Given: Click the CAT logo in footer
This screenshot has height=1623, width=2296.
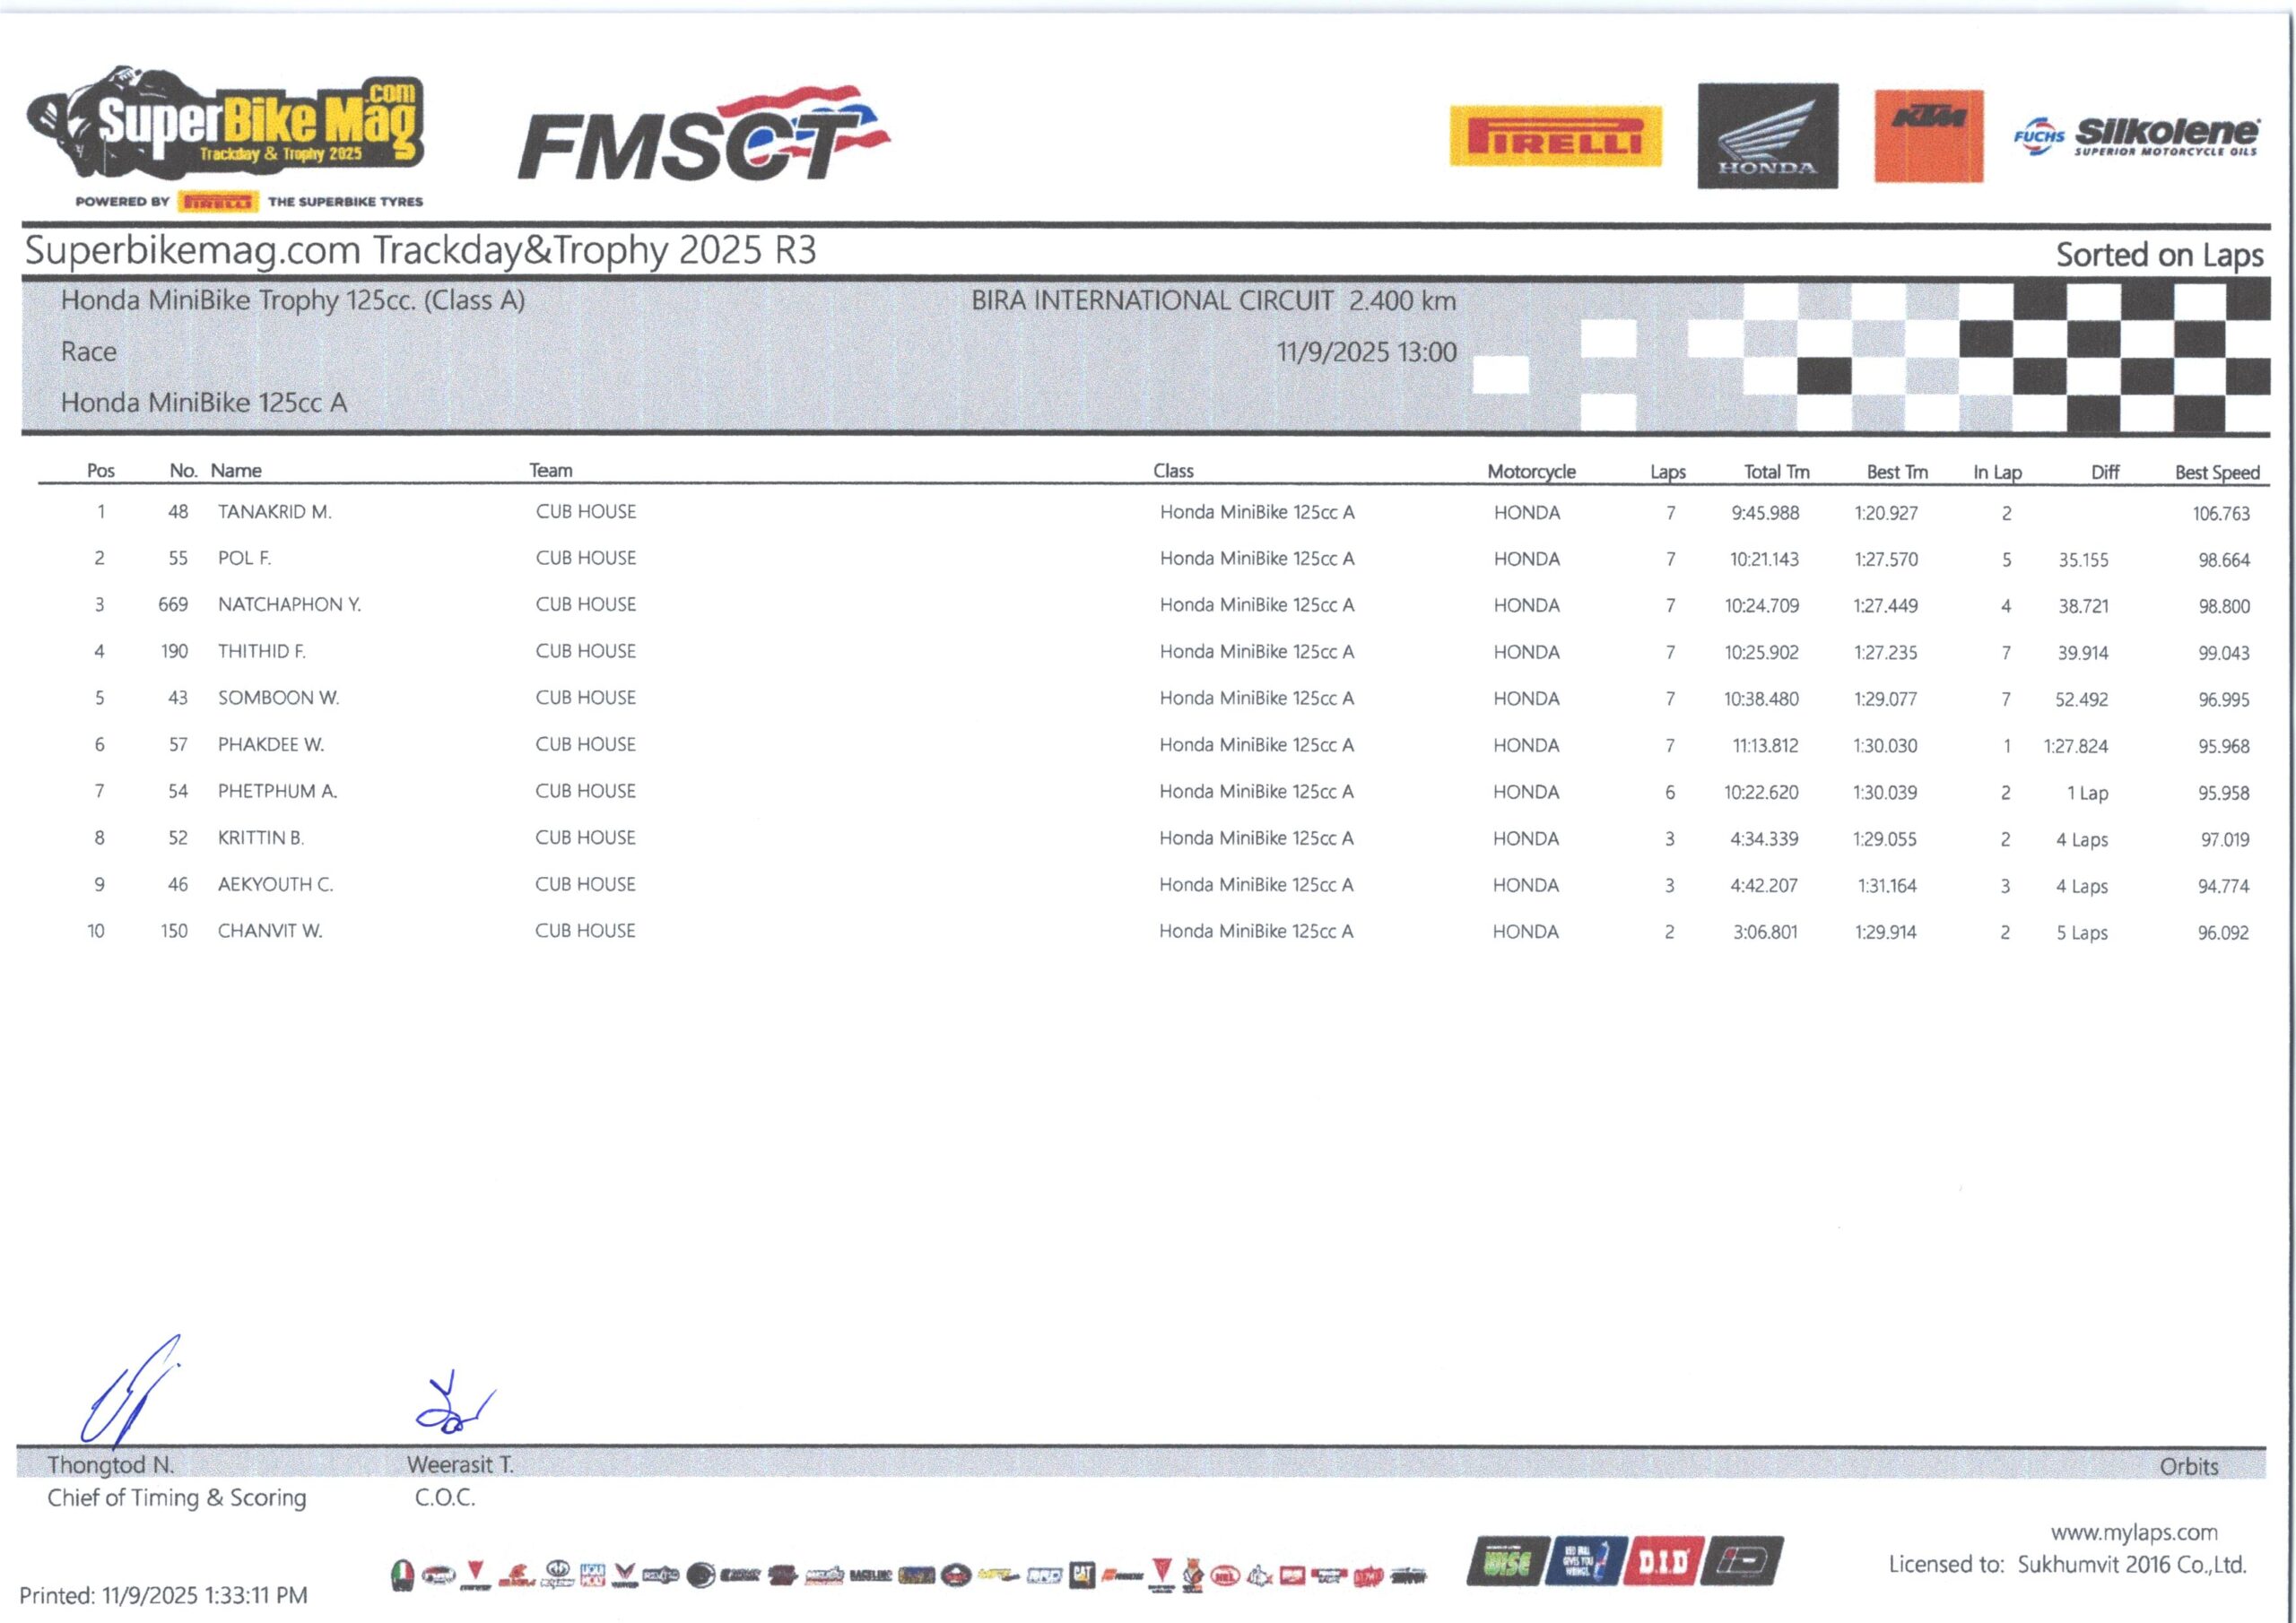Looking at the screenshot, I should coord(1082,1575).
